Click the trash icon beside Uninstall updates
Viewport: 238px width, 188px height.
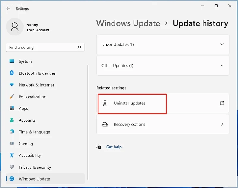tap(105, 103)
